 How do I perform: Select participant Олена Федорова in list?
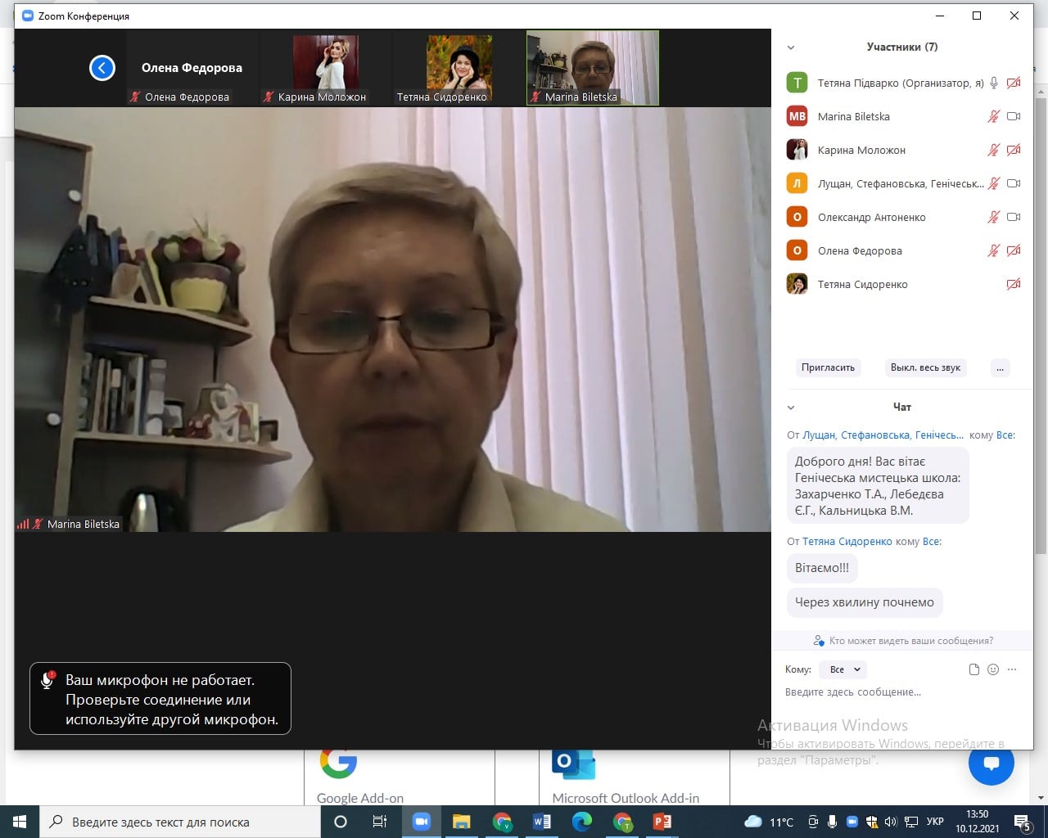tap(860, 251)
